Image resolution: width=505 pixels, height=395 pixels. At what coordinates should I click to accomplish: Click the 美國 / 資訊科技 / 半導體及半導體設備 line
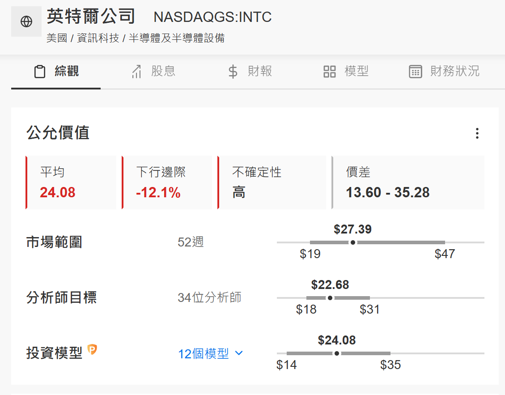(136, 38)
